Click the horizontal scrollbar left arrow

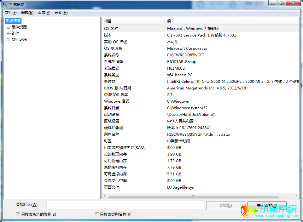[x=105, y=196]
